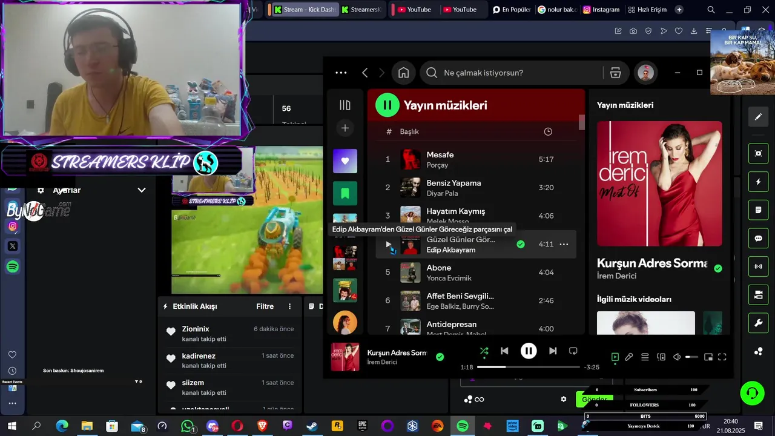Open Filtre in Etkinlik Akışı panel

pyautogui.click(x=265, y=306)
